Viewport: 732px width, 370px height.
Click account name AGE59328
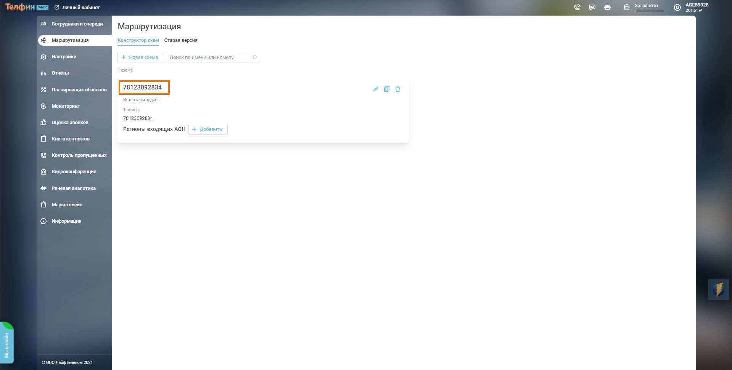697,5
